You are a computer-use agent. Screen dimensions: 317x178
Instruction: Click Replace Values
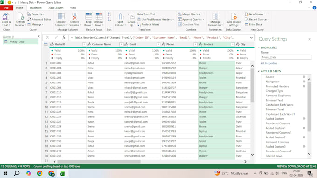(148, 24)
